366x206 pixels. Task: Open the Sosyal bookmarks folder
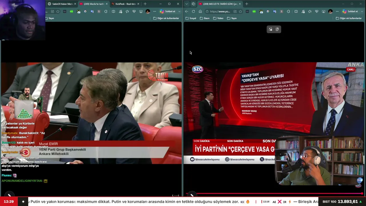click(x=191, y=18)
